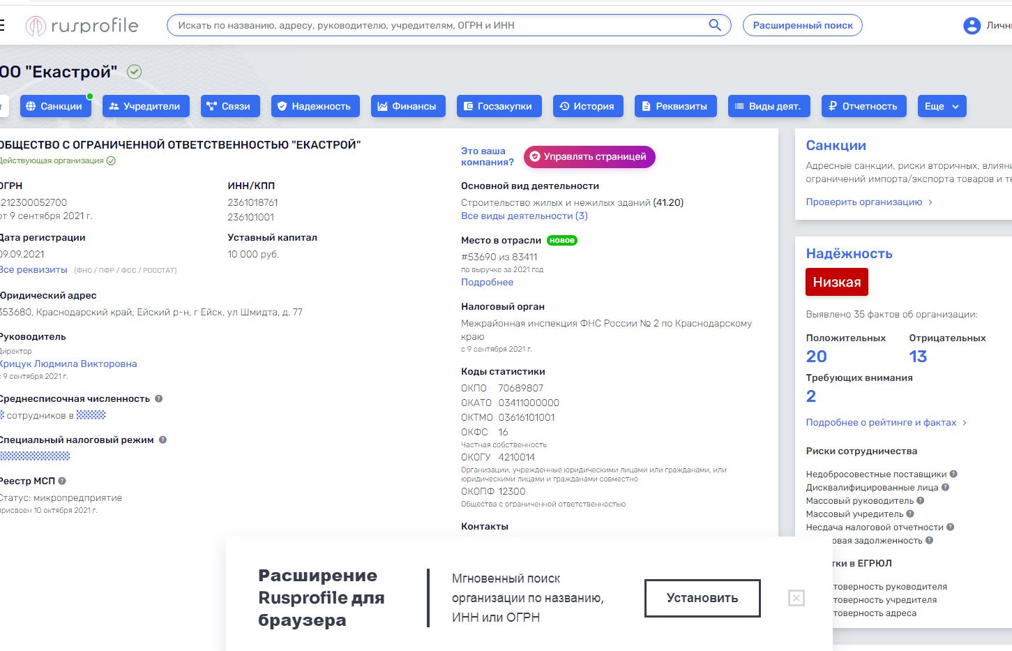Click the help icon next to Специальный налоговый режим
The width and height of the screenshot is (1012, 651).
click(x=163, y=440)
